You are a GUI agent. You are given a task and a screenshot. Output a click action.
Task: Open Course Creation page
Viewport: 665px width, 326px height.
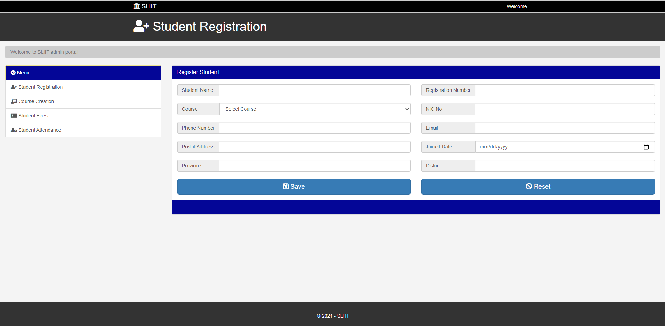pos(36,101)
